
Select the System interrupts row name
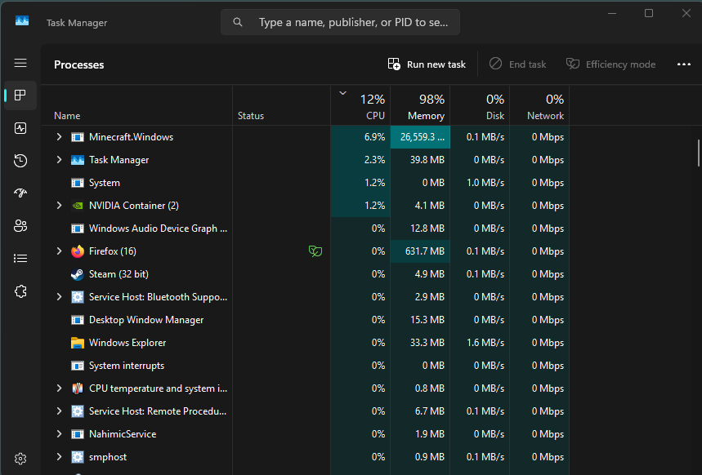tap(127, 366)
